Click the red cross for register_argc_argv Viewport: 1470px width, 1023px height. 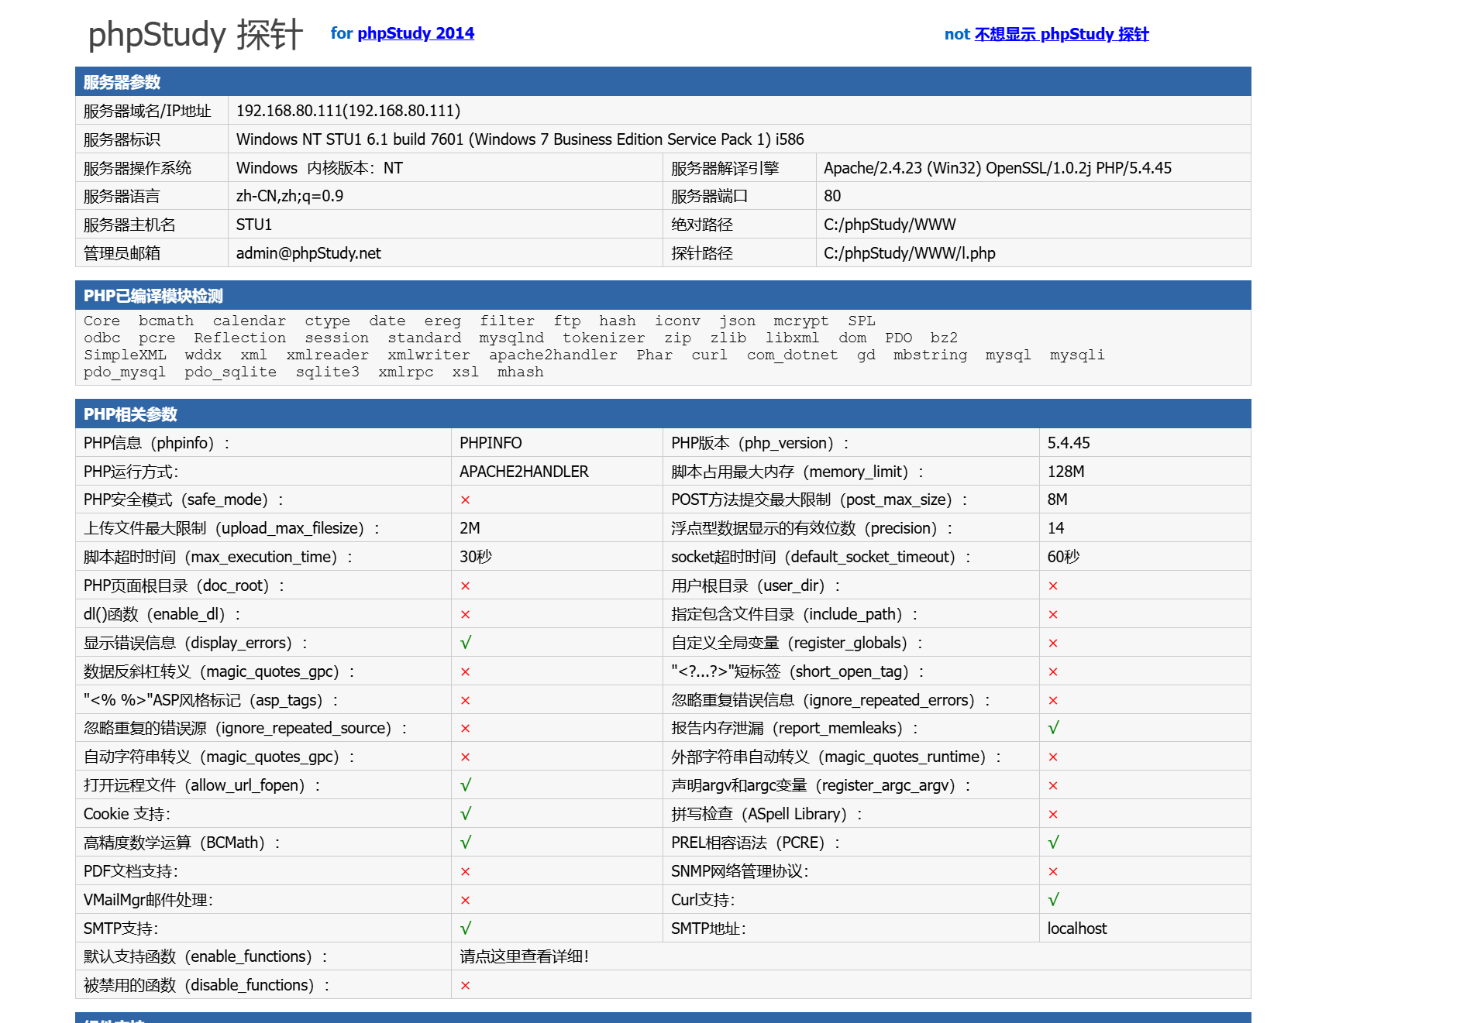pyautogui.click(x=1052, y=786)
